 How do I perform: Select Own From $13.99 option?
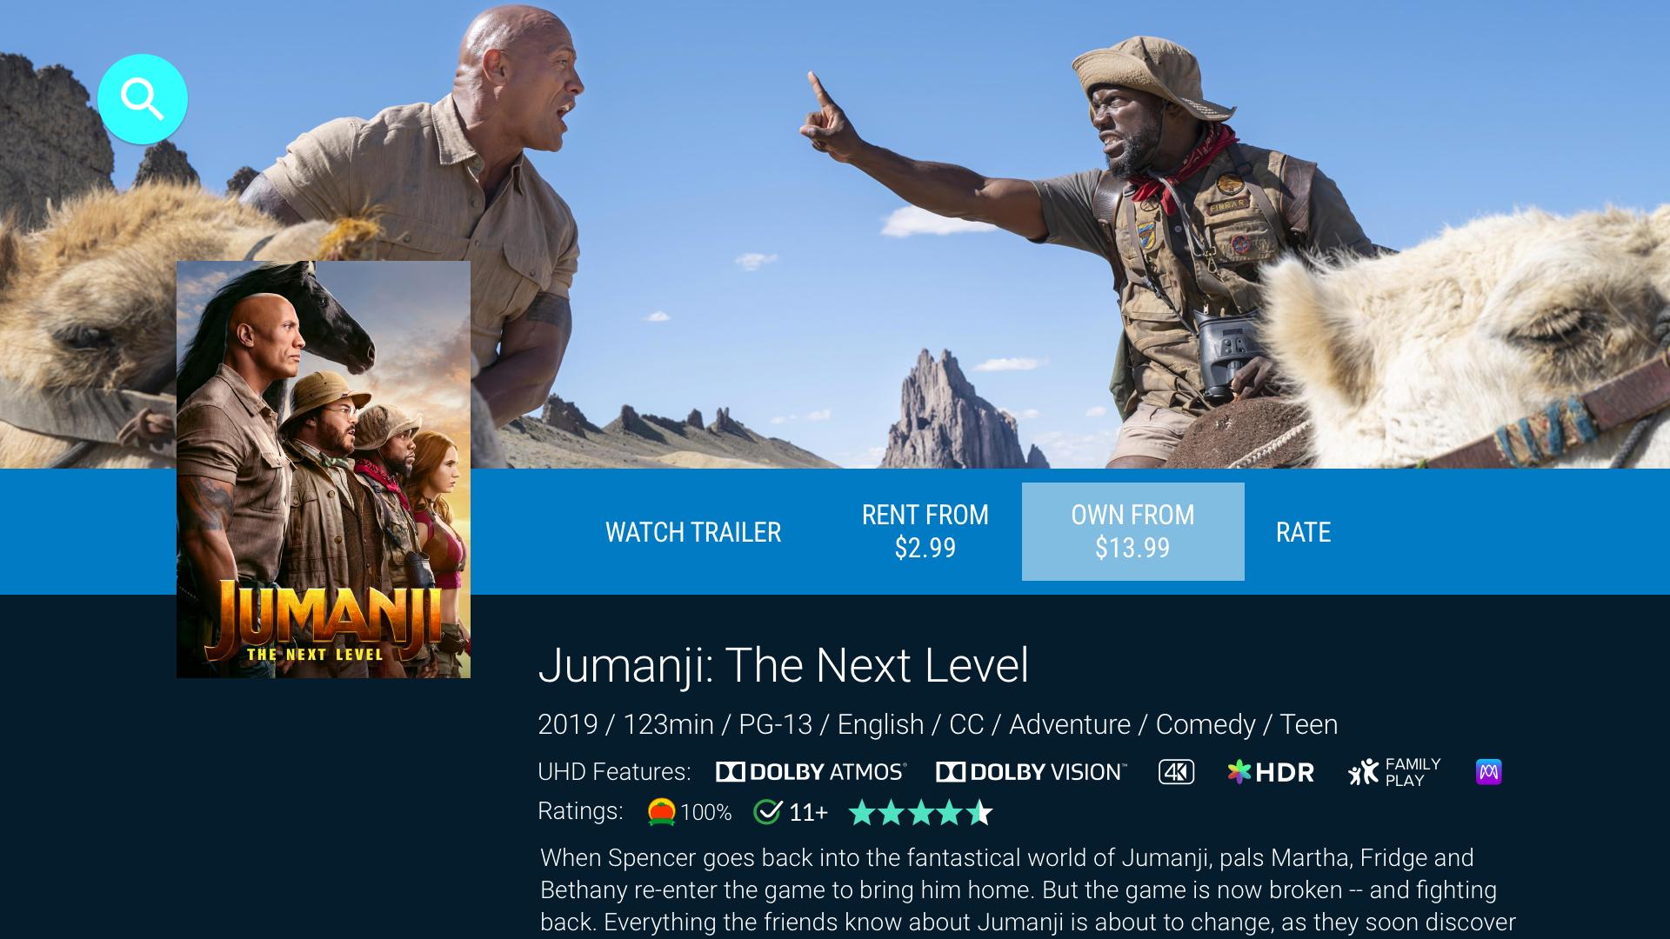coord(1132,531)
